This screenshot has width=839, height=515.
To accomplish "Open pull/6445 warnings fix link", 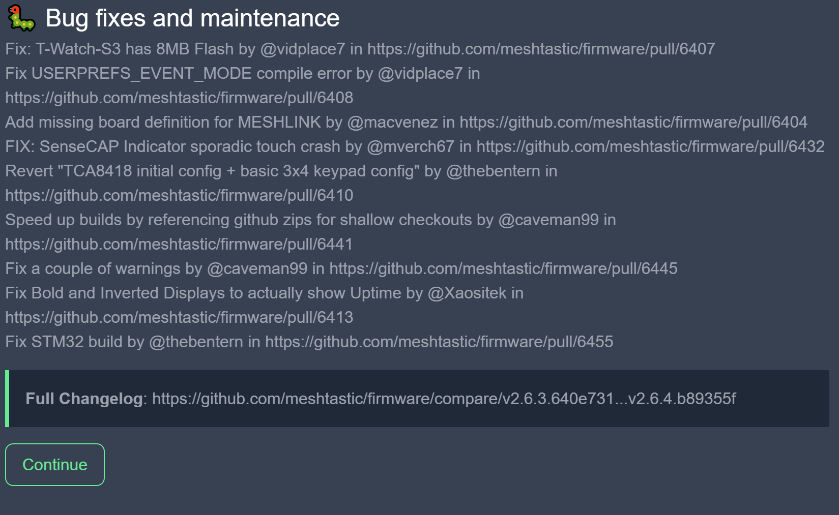I will point(503,268).
